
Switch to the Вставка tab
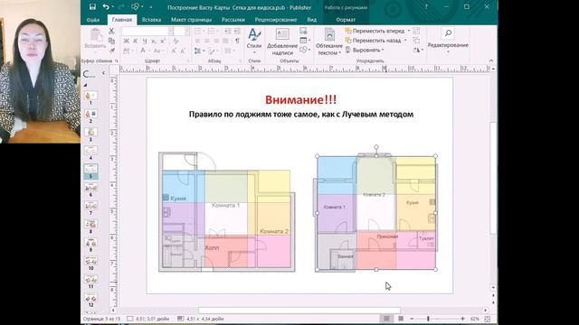click(151, 20)
